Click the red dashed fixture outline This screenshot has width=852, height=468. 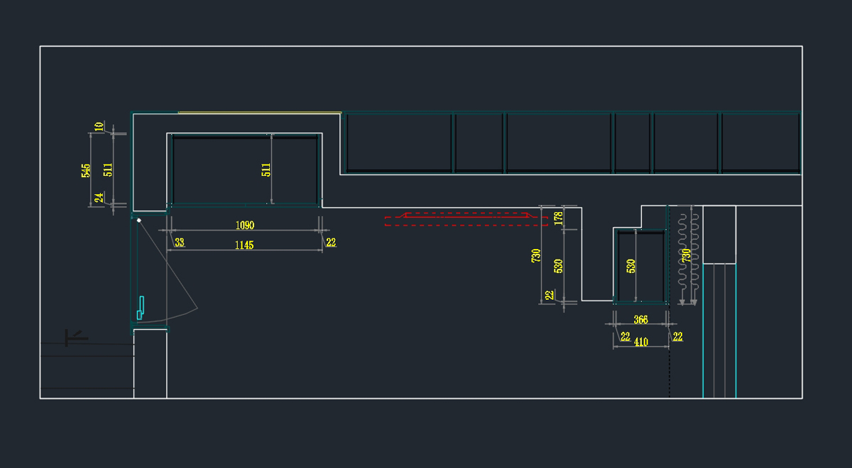(465, 222)
